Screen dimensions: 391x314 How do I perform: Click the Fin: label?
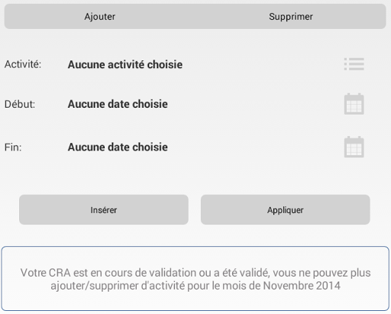(x=13, y=147)
